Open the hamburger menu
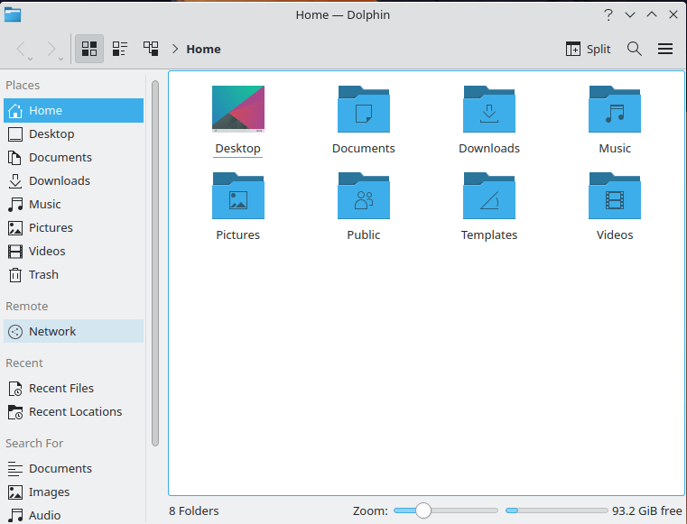Screen dimensions: 687x524 (665, 49)
